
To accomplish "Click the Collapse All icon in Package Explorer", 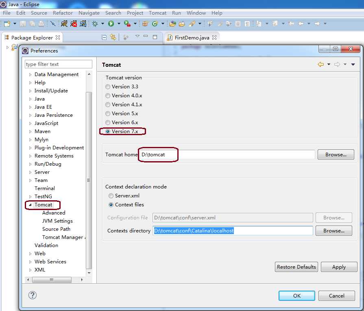I will [x=104, y=37].
